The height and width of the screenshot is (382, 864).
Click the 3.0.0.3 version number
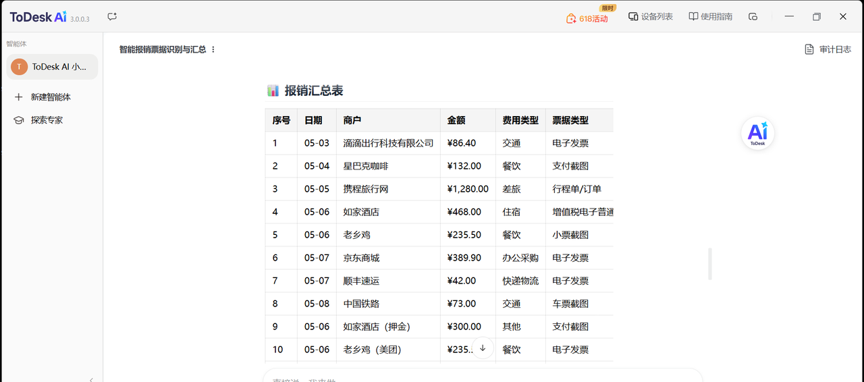(80, 19)
